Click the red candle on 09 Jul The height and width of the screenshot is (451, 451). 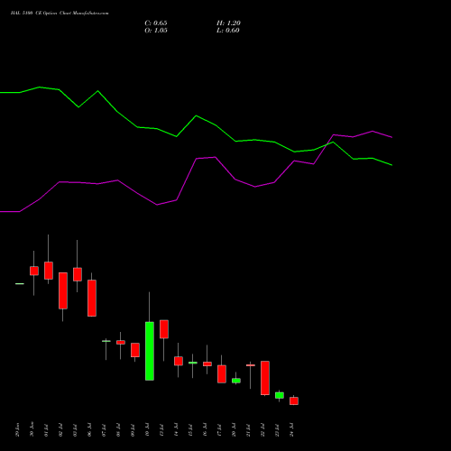(135, 350)
